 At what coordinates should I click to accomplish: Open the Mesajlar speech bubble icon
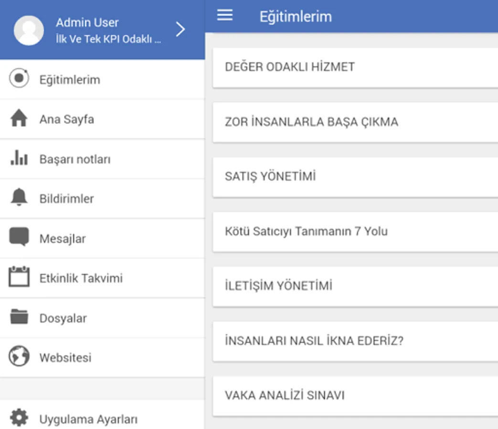coord(19,237)
